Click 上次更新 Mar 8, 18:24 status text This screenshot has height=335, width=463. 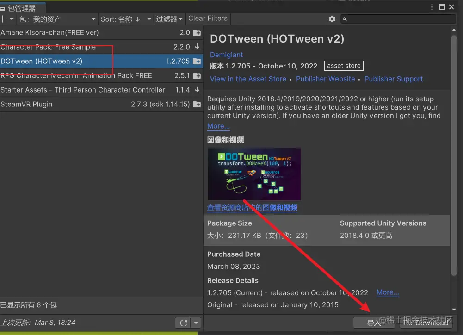38,323
